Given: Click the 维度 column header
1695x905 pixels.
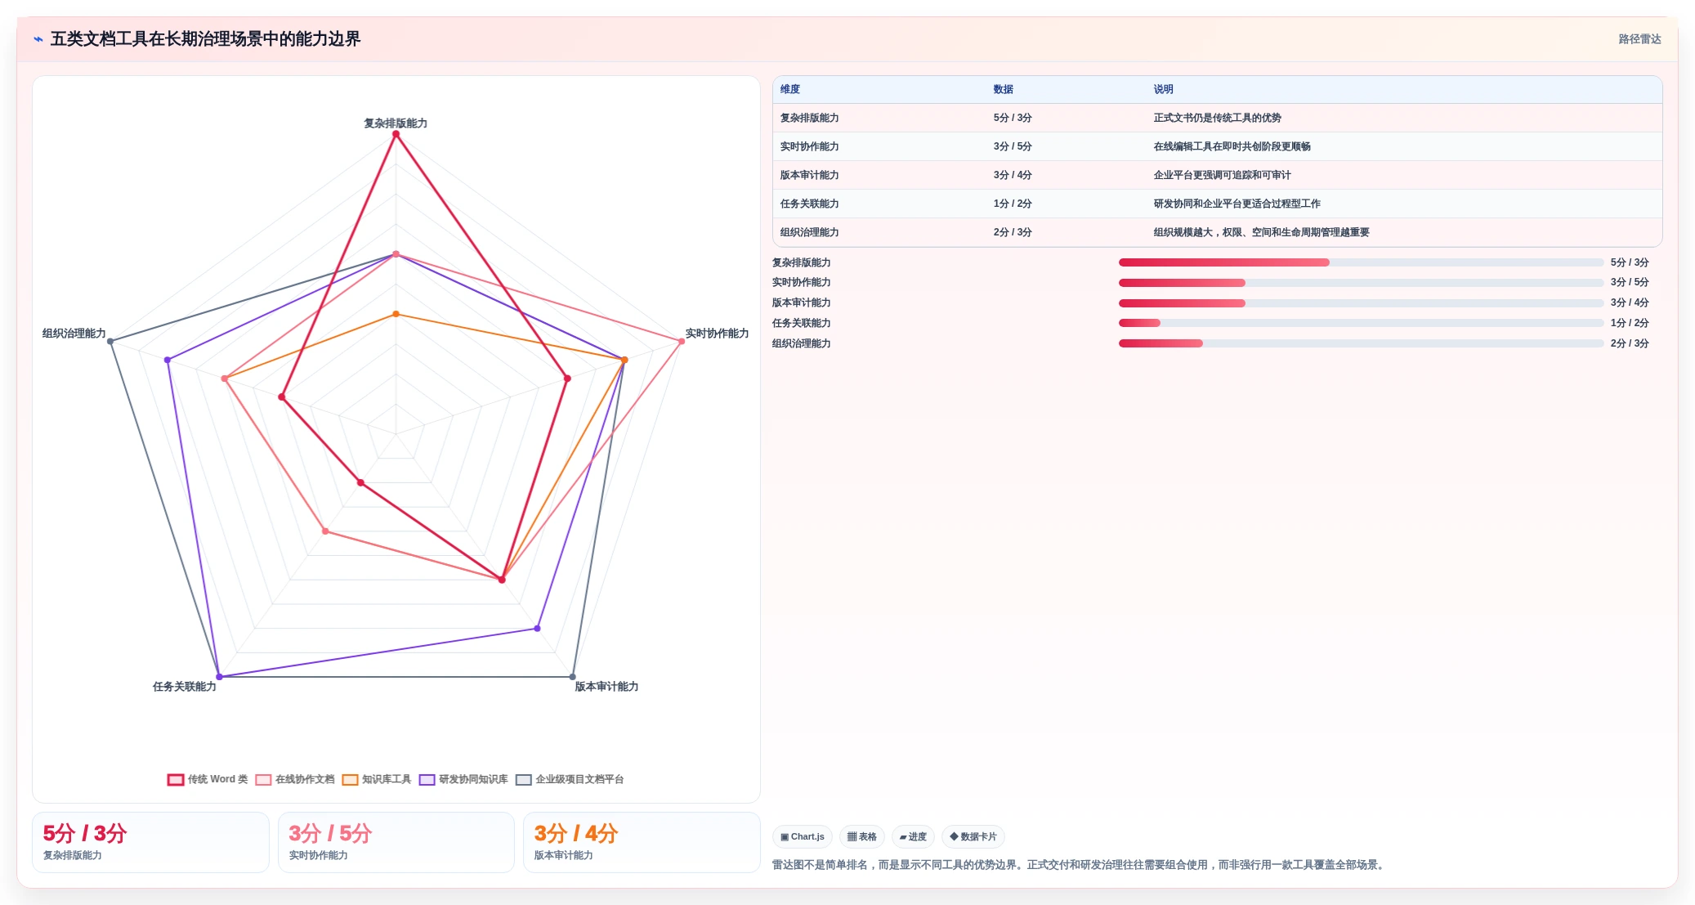Looking at the screenshot, I should point(790,89).
